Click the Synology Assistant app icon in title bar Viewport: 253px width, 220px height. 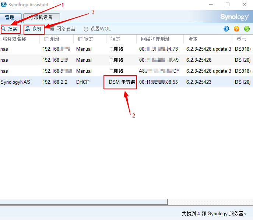coord(4,4)
